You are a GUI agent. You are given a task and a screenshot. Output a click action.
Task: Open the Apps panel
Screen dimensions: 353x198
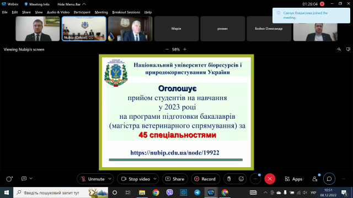point(293,179)
